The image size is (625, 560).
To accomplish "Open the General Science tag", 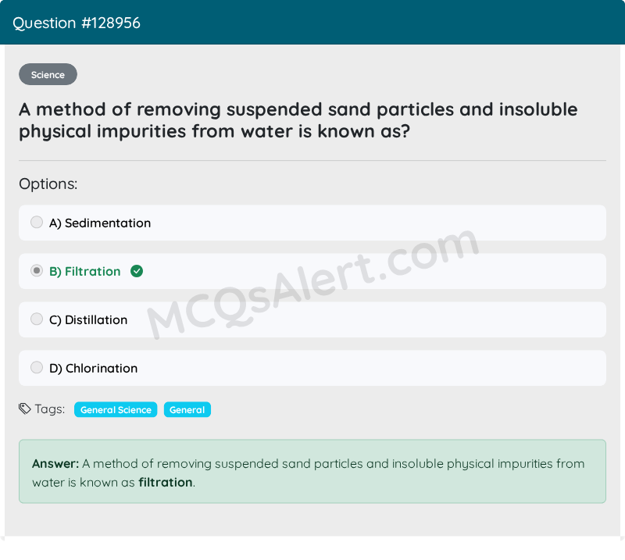I will (116, 410).
